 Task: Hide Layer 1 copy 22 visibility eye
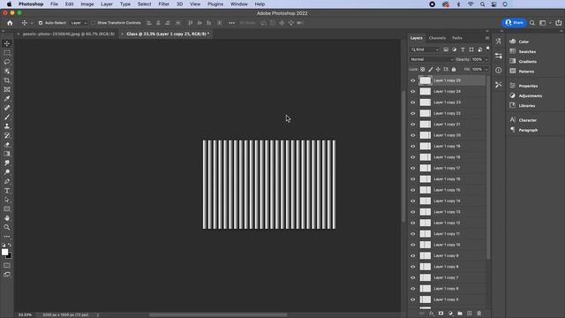pyautogui.click(x=413, y=113)
